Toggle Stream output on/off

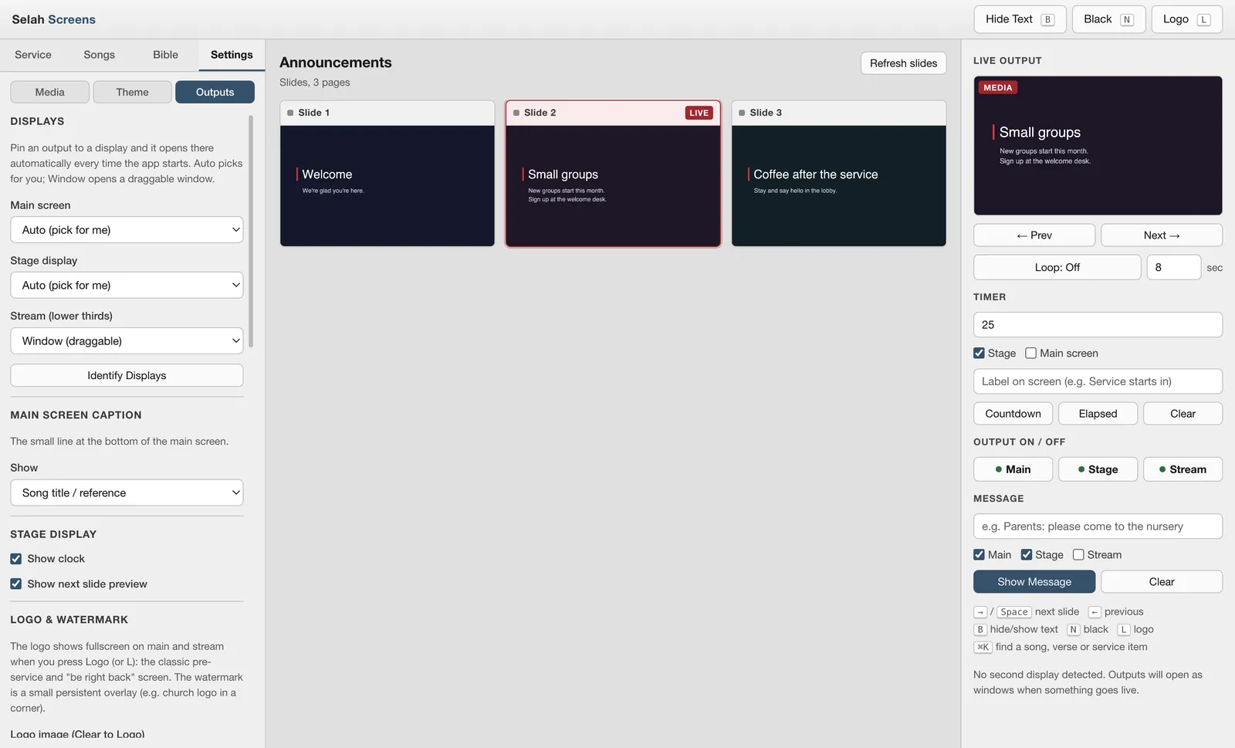(1183, 469)
